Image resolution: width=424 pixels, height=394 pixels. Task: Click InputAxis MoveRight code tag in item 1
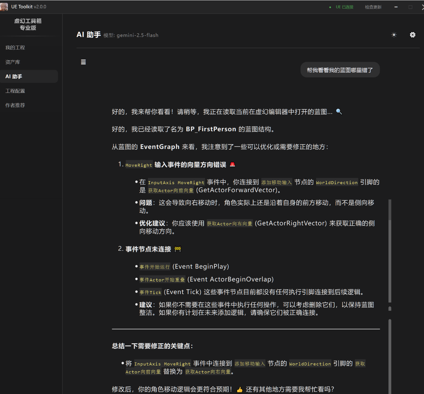(176, 183)
